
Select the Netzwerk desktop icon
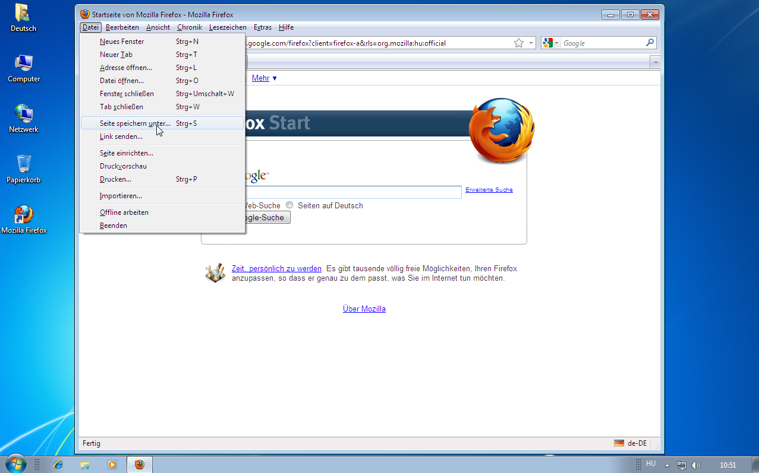[24, 119]
